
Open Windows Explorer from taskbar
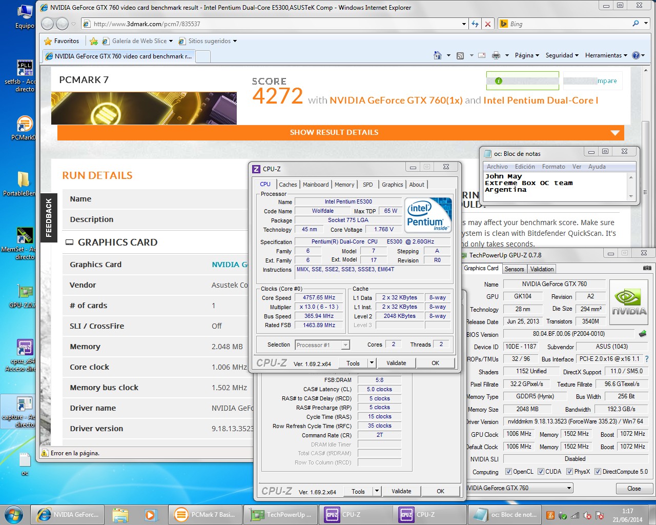pyautogui.click(x=120, y=514)
